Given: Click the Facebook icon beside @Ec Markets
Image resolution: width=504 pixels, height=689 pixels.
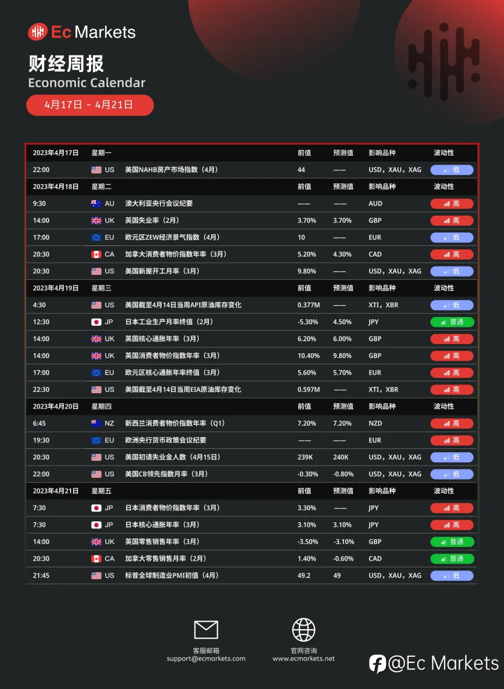Looking at the screenshot, I should pyautogui.click(x=377, y=664).
